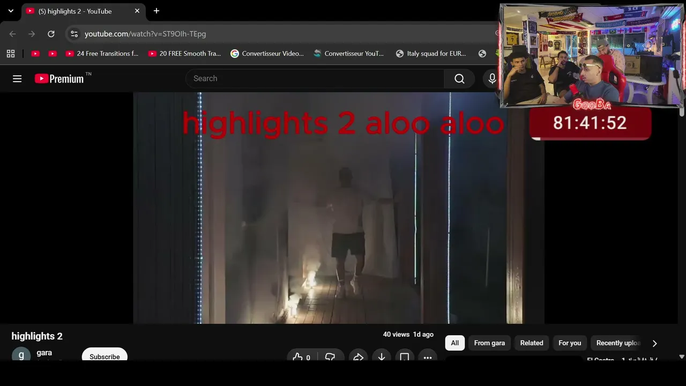
Task: Open 20 FREE Smooth Transitions bookmark
Action: point(185,54)
